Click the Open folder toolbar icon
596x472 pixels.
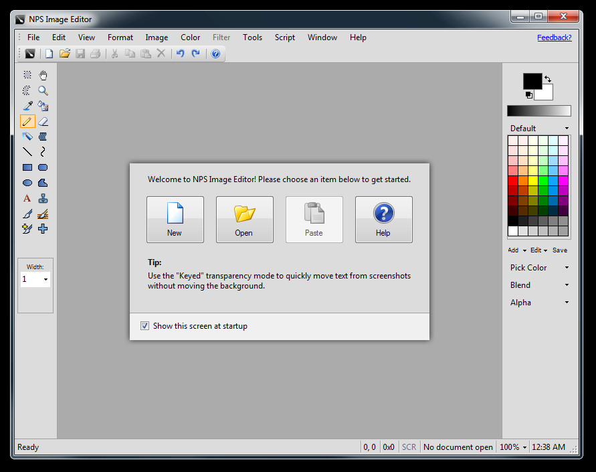[65, 54]
